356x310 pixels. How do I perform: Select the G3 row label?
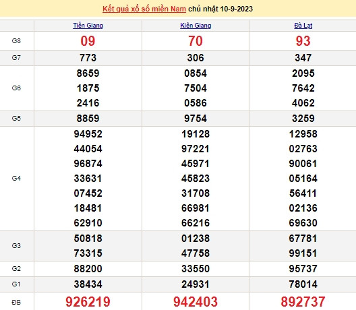[16, 245]
